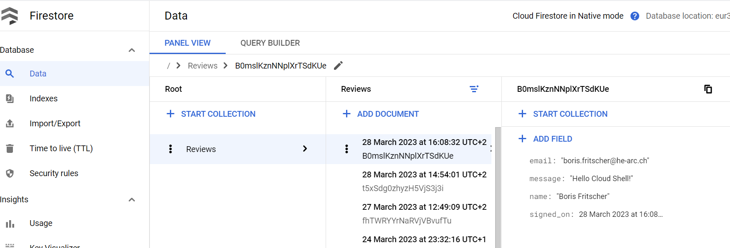Select the Panel View tab
The height and width of the screenshot is (248, 730).
[x=187, y=43]
